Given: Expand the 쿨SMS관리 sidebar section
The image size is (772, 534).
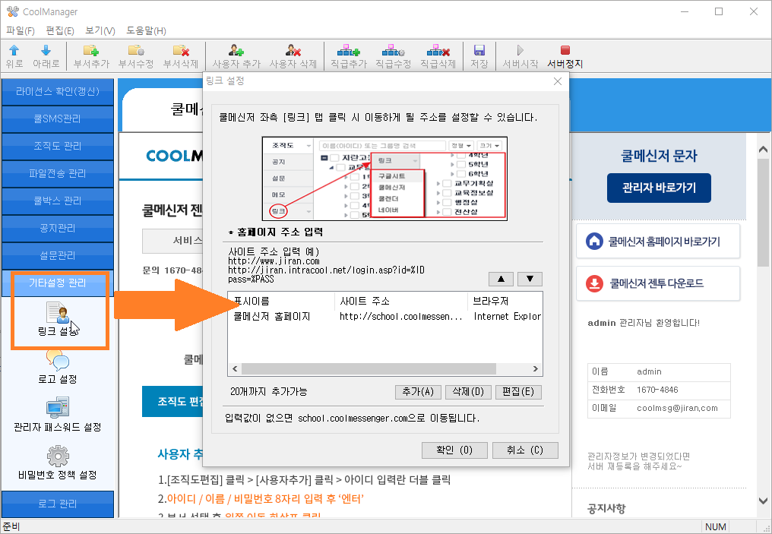Looking at the screenshot, I should 58,118.
